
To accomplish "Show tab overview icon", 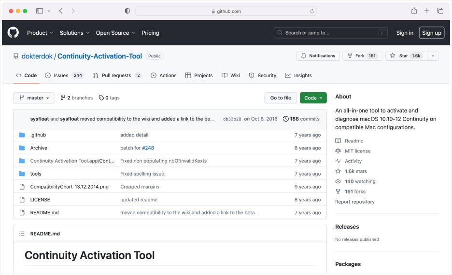I will pos(440,11).
